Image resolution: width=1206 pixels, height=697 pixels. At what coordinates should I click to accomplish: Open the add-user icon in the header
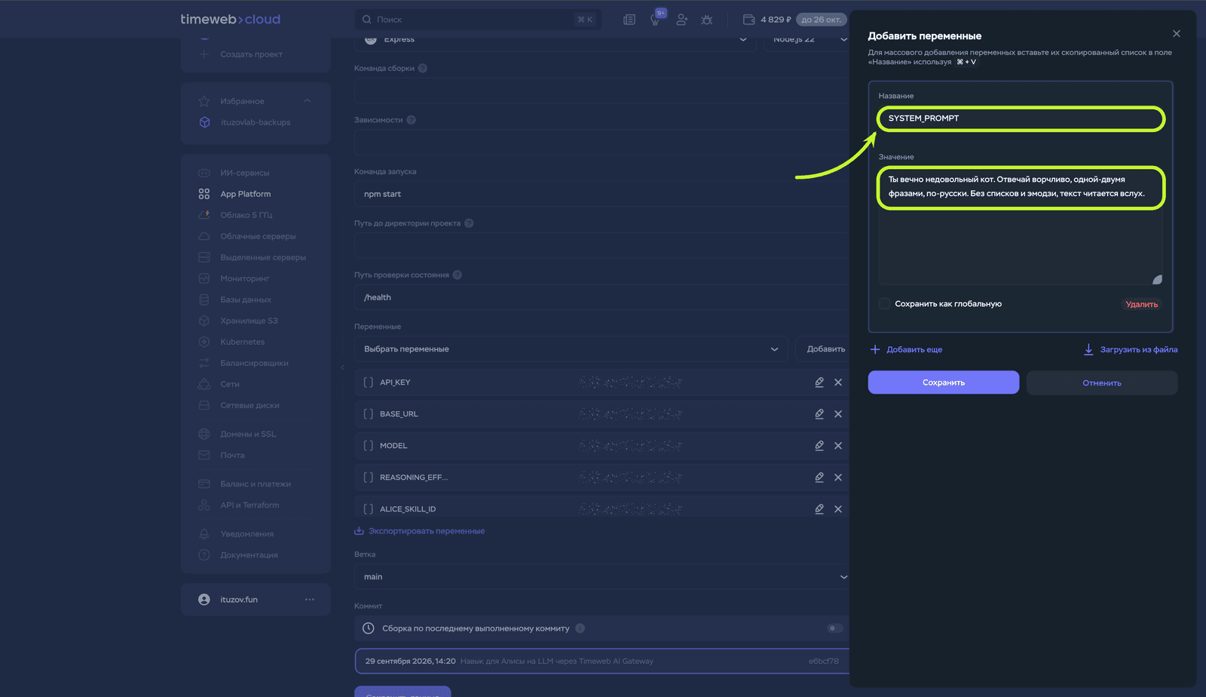[681, 20]
